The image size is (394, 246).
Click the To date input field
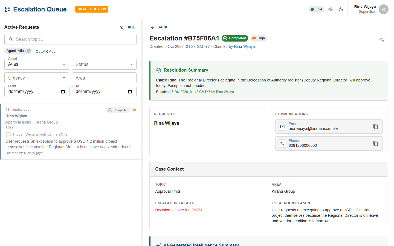104,92
